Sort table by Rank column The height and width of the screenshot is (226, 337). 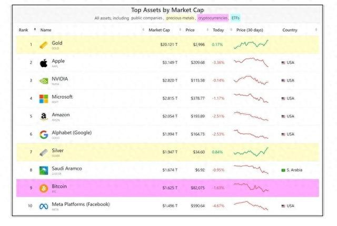pos(24,30)
